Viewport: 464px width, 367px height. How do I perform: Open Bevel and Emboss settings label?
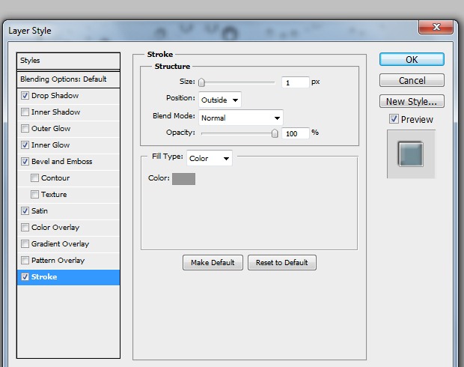[x=62, y=162]
